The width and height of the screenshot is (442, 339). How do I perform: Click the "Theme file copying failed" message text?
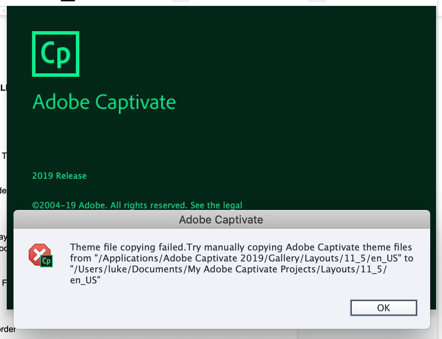coord(242,264)
